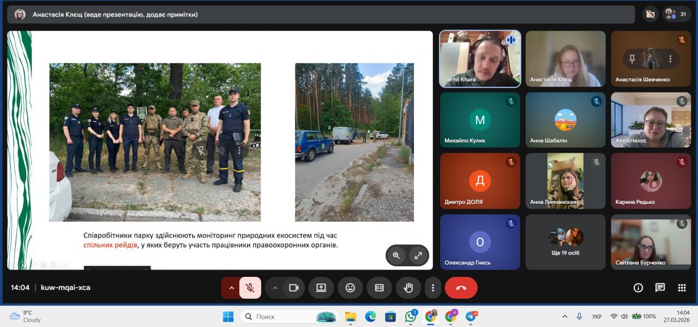Viewport: 698px width, 327px height.
Task: Open the "Ще 19 осіб" participants tile
Action: [565, 241]
